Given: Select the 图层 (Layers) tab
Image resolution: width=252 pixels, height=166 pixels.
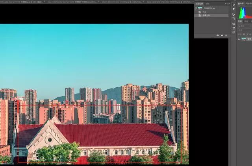Looking at the screenshot, I should 240,21.
